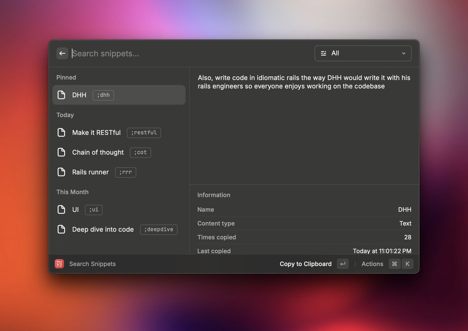Click the document icon beside Rails runner
468x331 pixels.
(61, 172)
